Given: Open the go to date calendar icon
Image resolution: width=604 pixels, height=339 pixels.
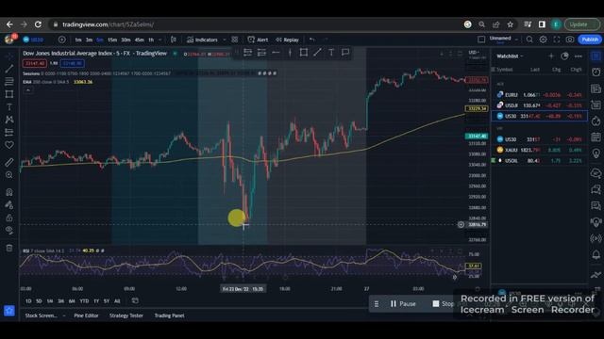Looking at the screenshot, I should (x=135, y=300).
